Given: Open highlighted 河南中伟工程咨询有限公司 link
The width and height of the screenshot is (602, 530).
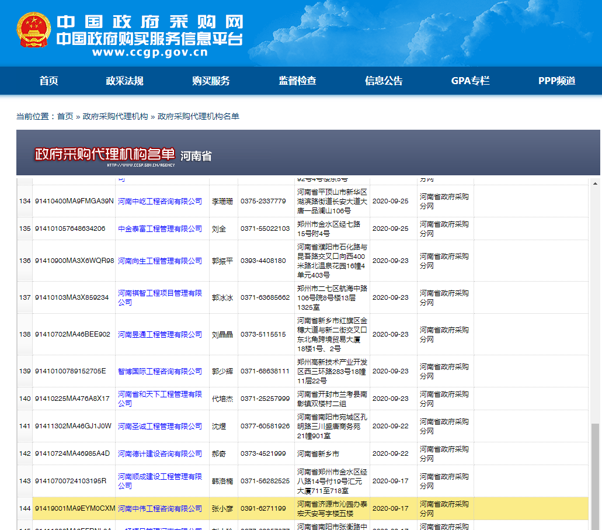Looking at the screenshot, I should point(160,509).
